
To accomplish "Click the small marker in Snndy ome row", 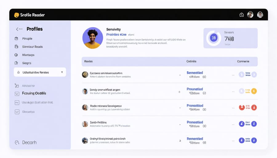I will tap(179, 92).
